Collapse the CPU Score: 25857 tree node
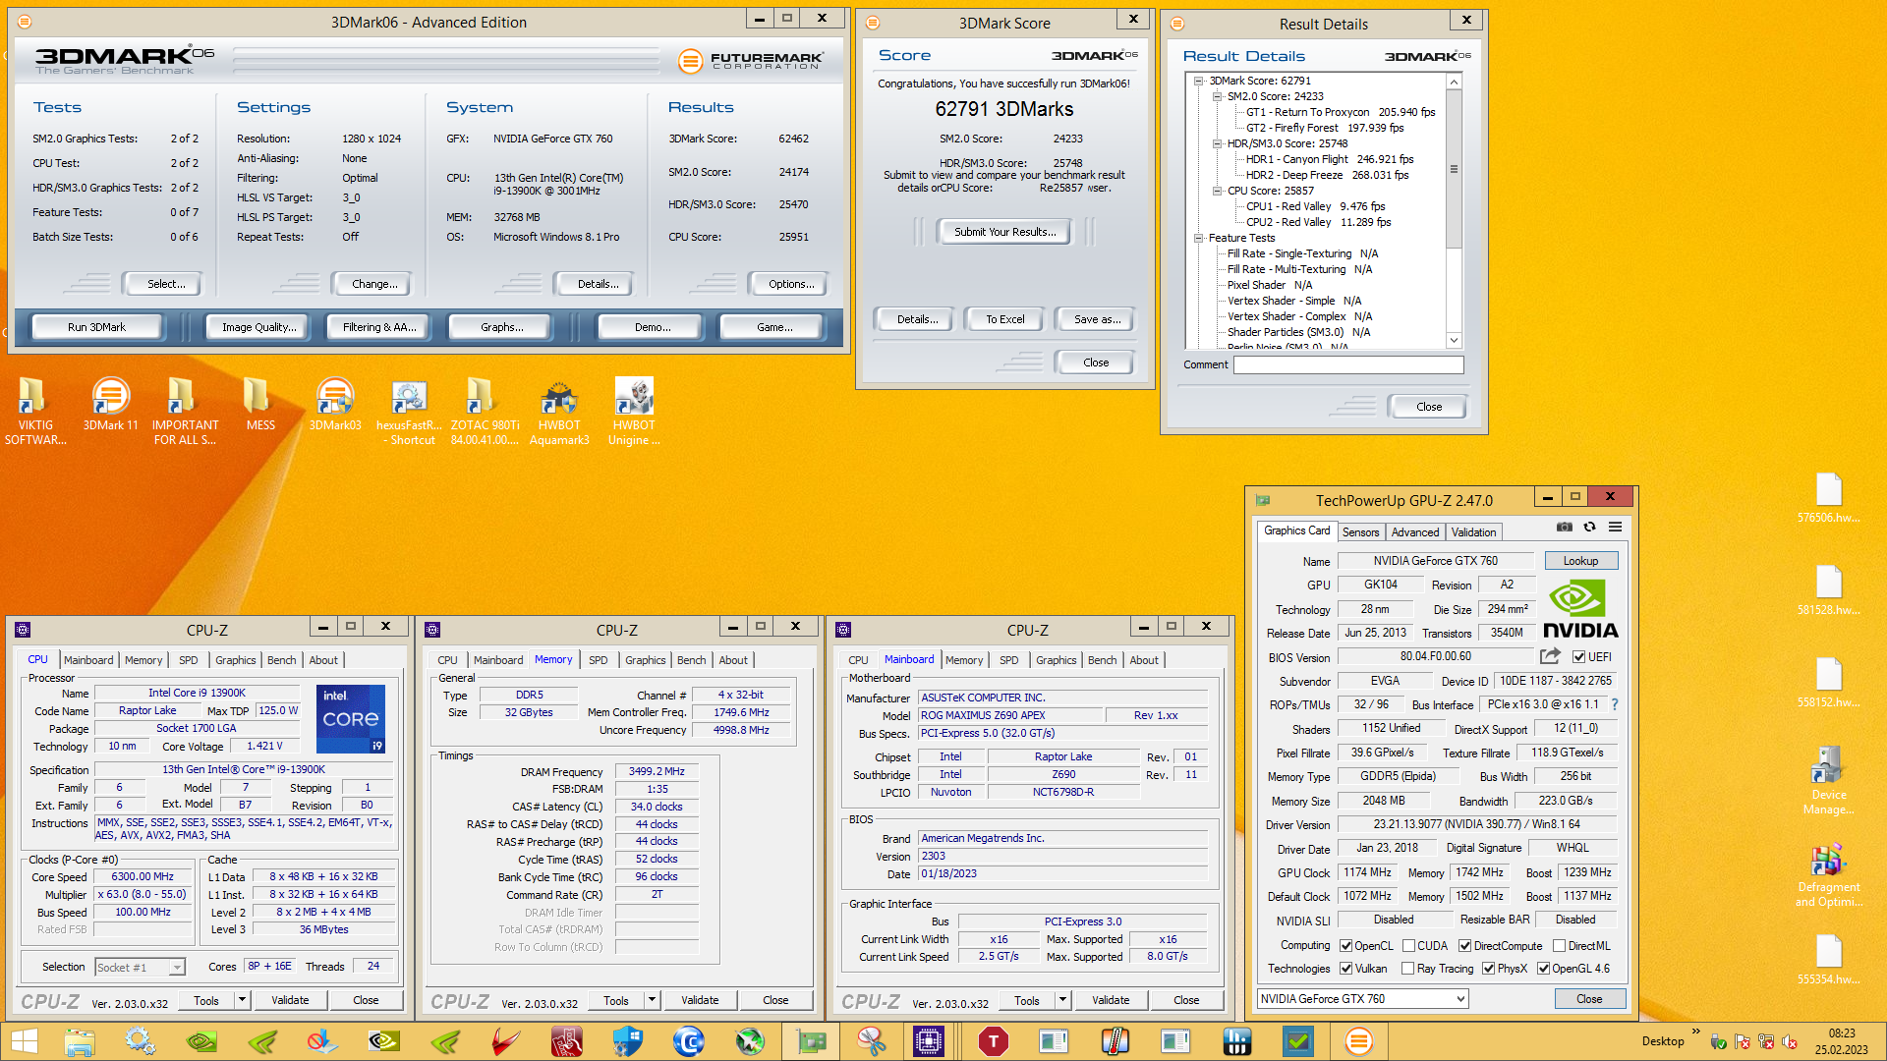 (1217, 191)
